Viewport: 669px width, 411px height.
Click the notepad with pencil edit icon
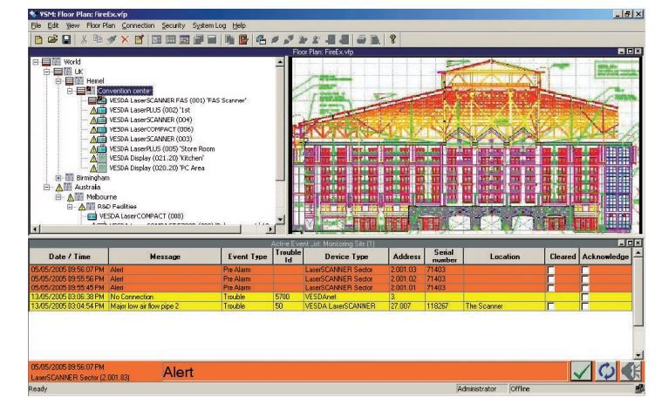139,39
